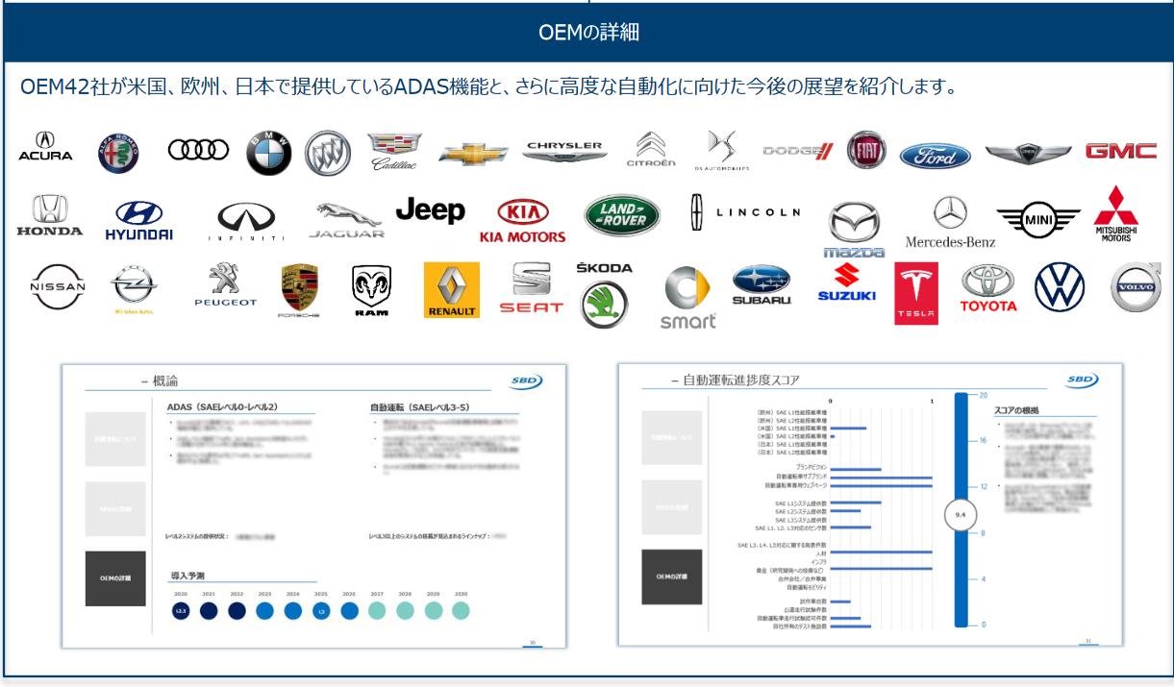This screenshot has height=687, width=1174.
Task: Click the OEM42社 introduction sentence
Action: [x=489, y=87]
